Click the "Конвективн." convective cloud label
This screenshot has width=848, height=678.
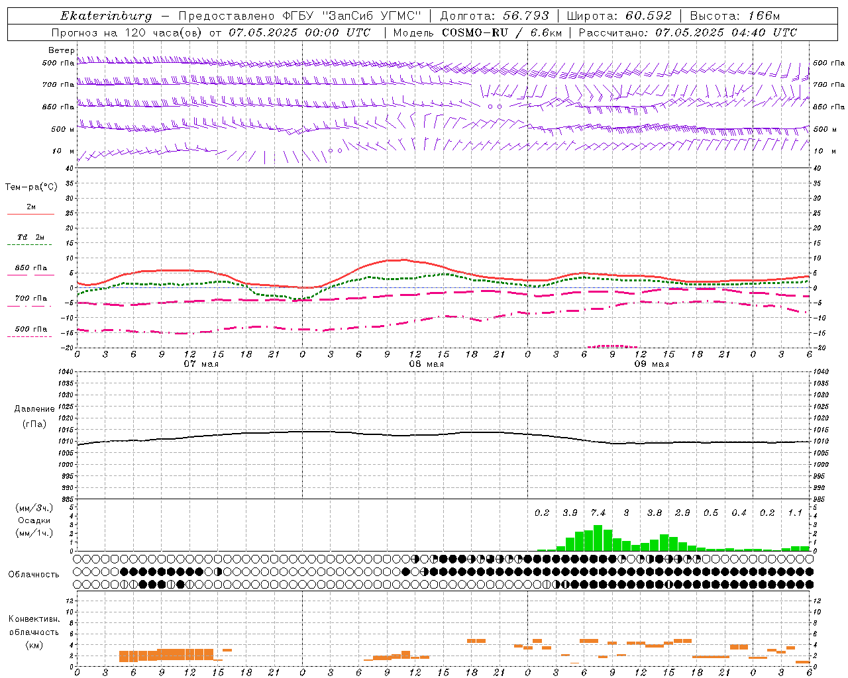pos(34,619)
